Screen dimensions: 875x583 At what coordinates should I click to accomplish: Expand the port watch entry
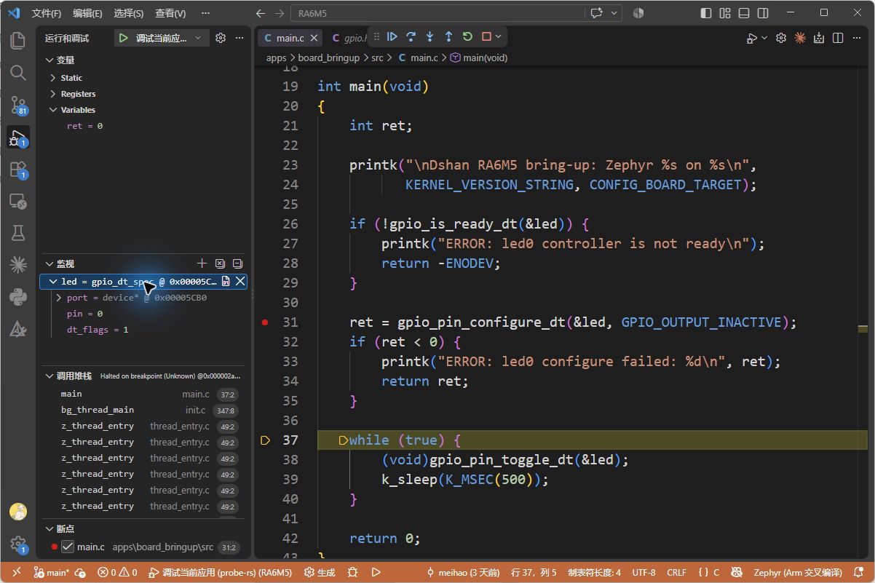click(x=59, y=298)
